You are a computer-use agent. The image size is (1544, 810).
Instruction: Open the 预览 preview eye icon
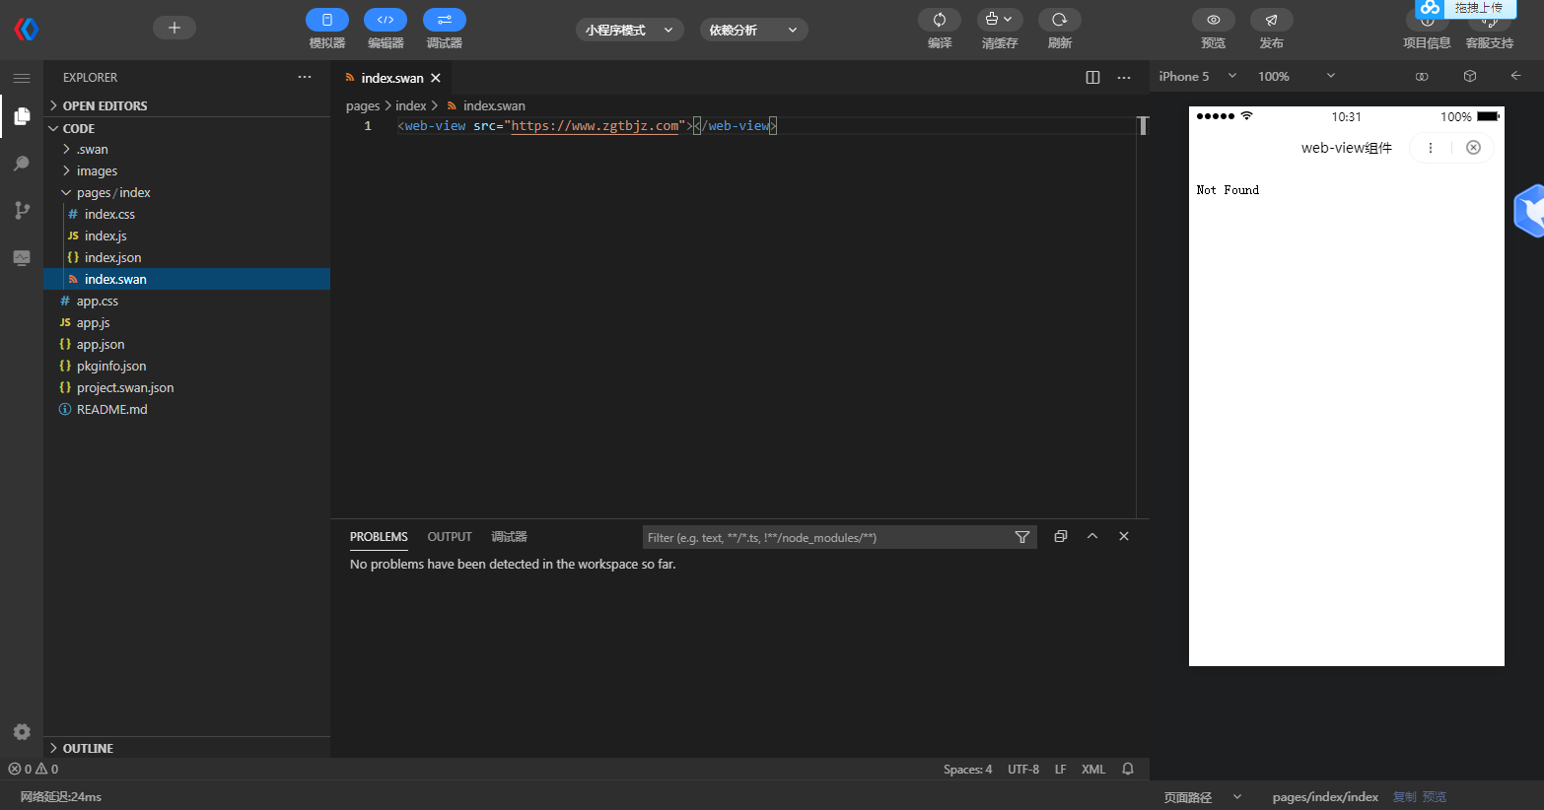[1214, 20]
